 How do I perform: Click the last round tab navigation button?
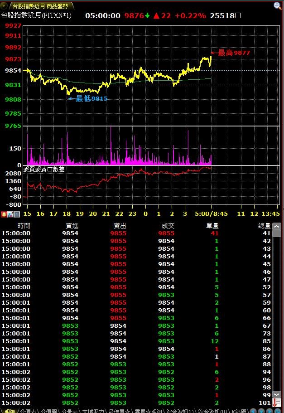pyautogui.click(x=278, y=411)
